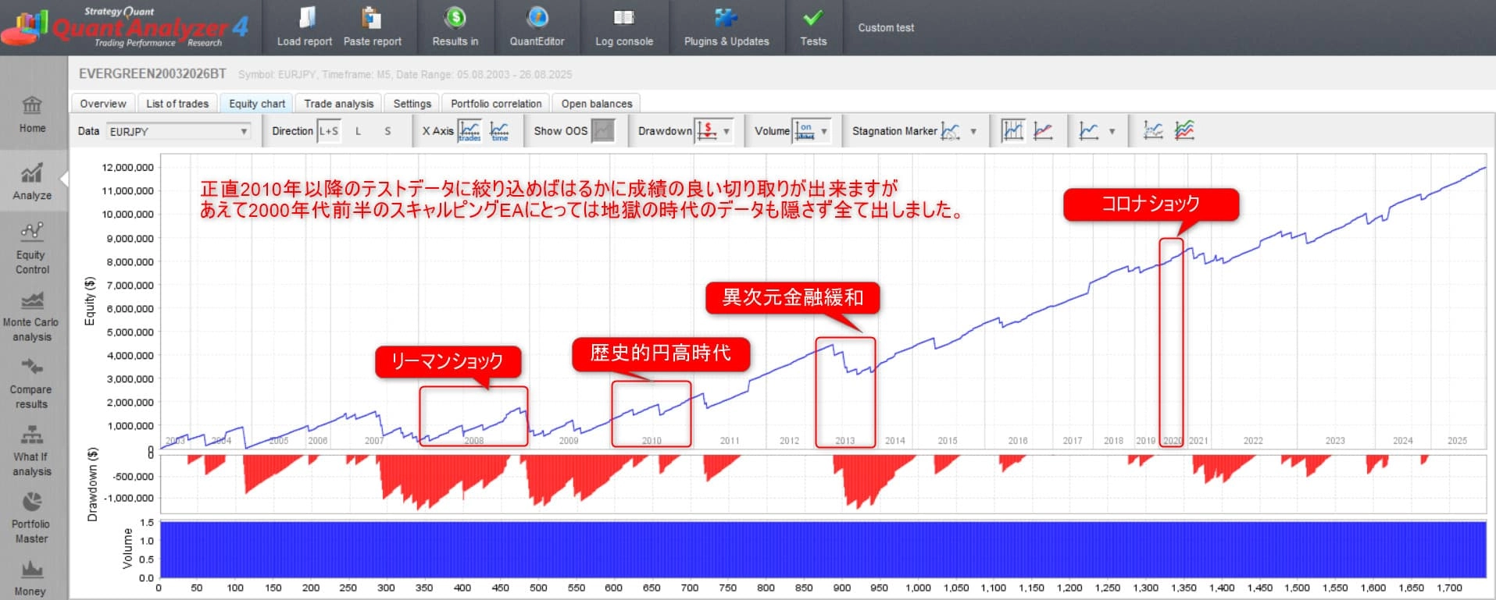1496x600 pixels.
Task: Expand the line chart type dropdown arrow
Action: coord(1112,131)
